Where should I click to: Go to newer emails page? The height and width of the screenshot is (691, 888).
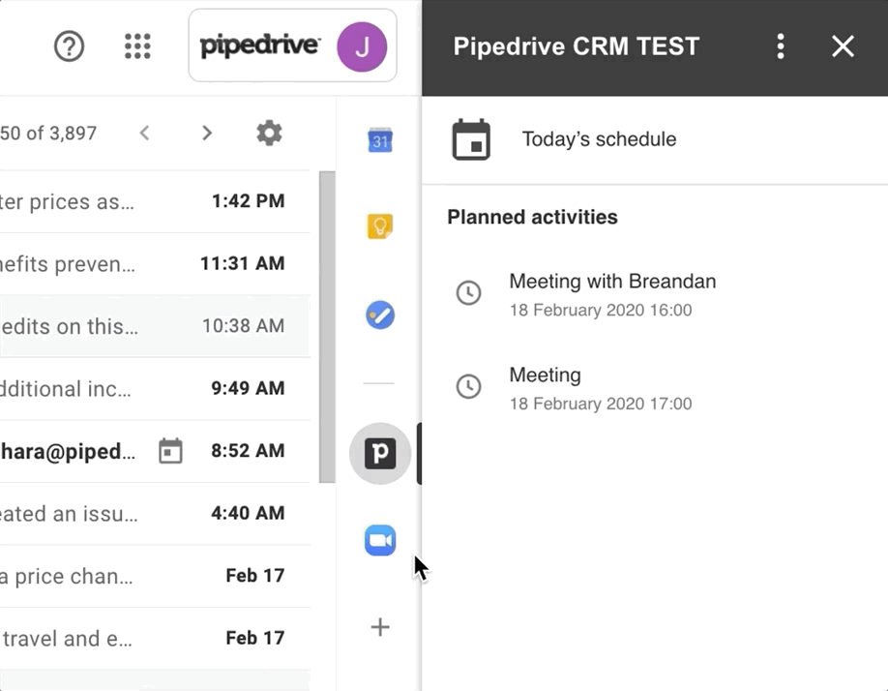[x=145, y=133]
